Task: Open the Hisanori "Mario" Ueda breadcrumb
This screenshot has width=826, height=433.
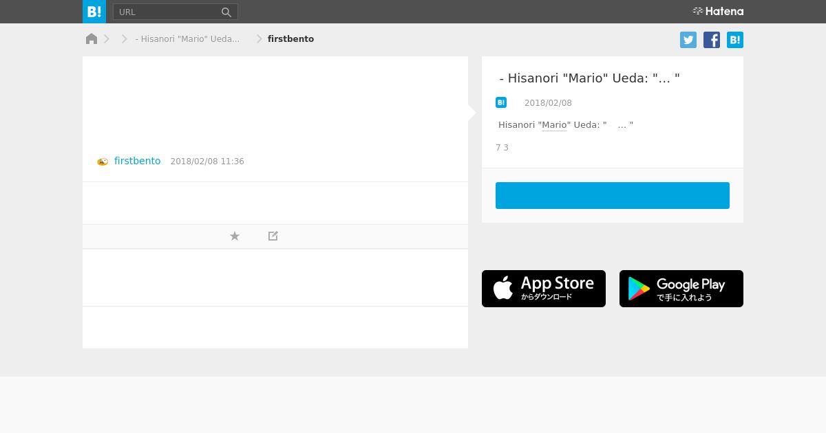Action: coord(187,39)
